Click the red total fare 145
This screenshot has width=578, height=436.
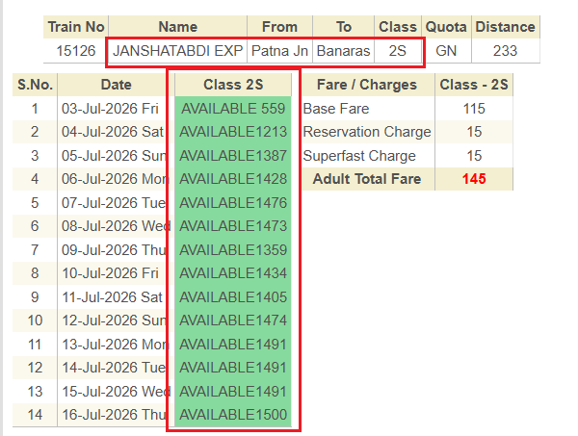(x=474, y=179)
